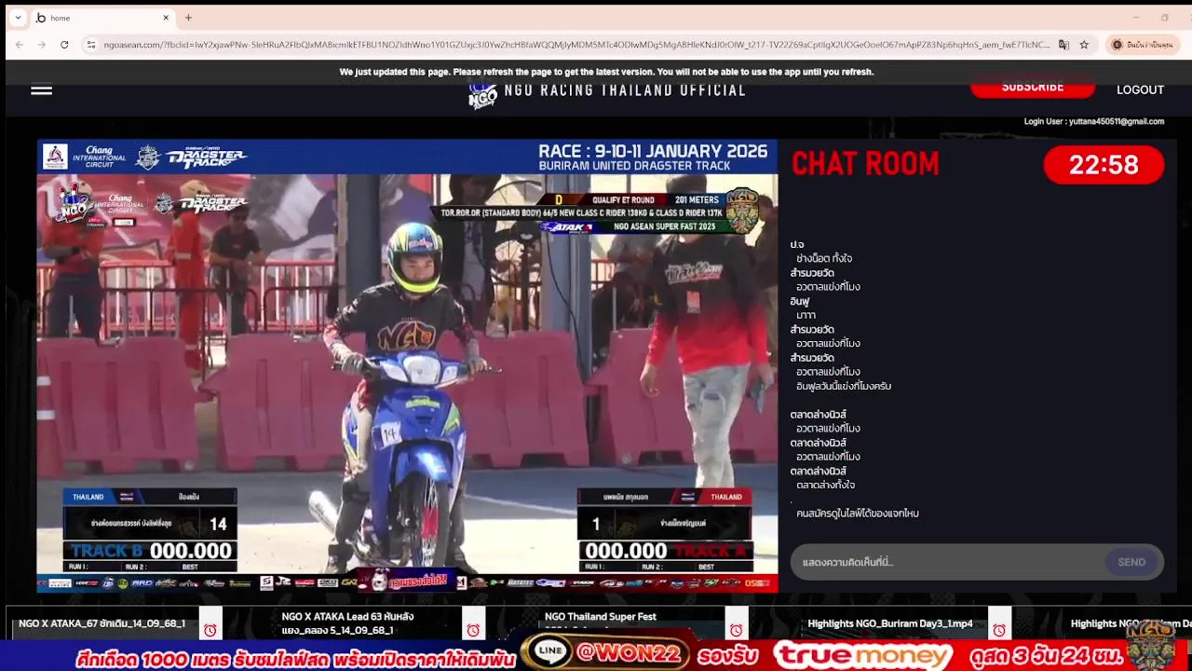Click the LOGOUT link
Viewport: 1192px width, 671px height.
click(x=1140, y=90)
